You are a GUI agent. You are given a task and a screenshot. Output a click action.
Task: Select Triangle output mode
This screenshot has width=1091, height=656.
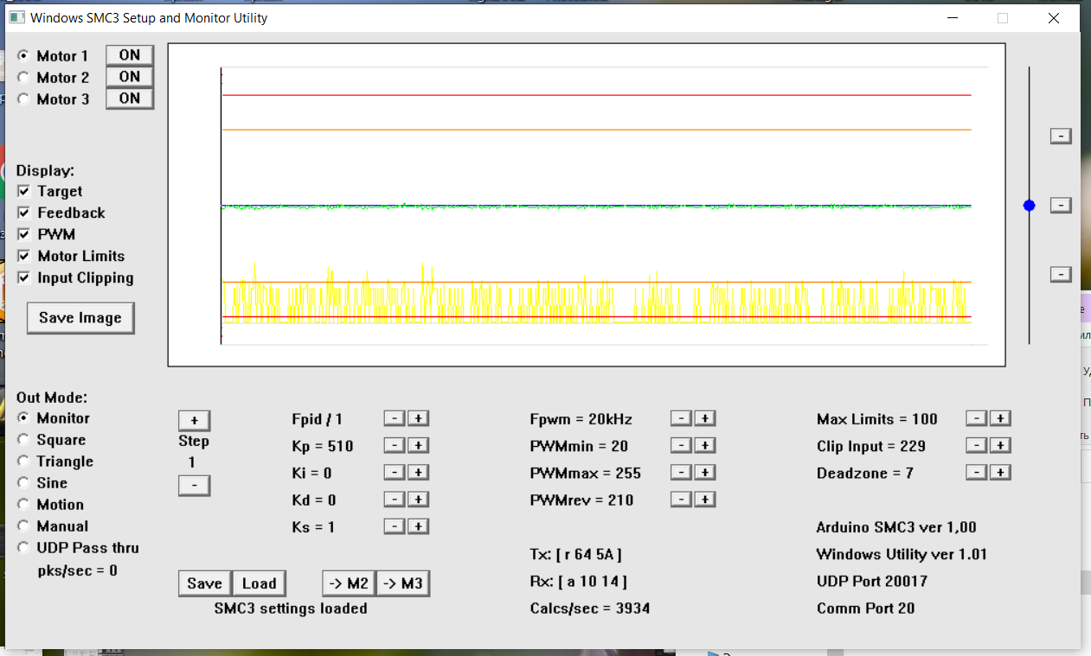23,461
